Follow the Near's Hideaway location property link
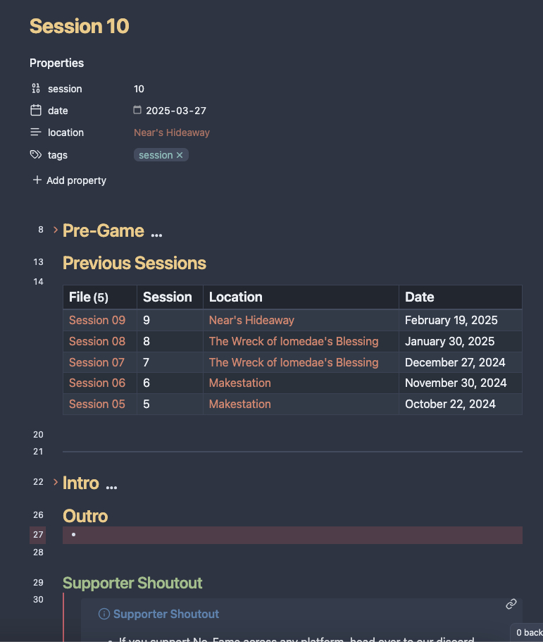This screenshot has height=642, width=543. click(x=172, y=132)
